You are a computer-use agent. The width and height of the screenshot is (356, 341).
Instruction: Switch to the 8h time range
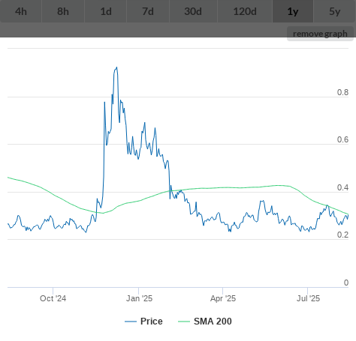pos(63,11)
